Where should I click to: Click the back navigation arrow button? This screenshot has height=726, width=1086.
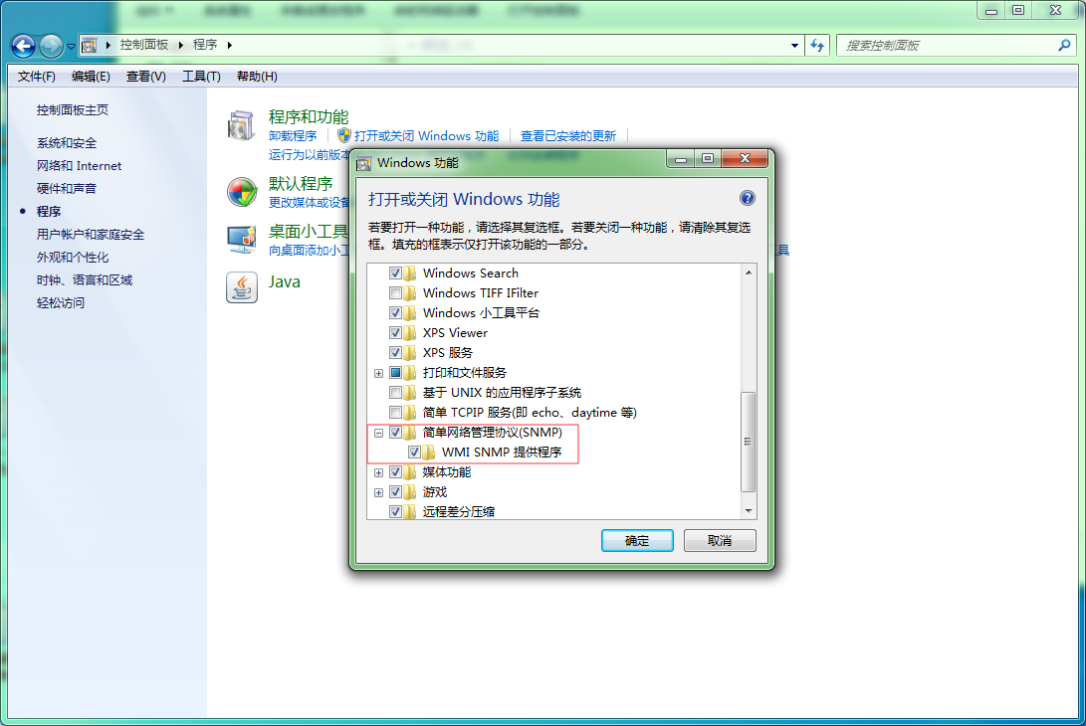tap(24, 46)
